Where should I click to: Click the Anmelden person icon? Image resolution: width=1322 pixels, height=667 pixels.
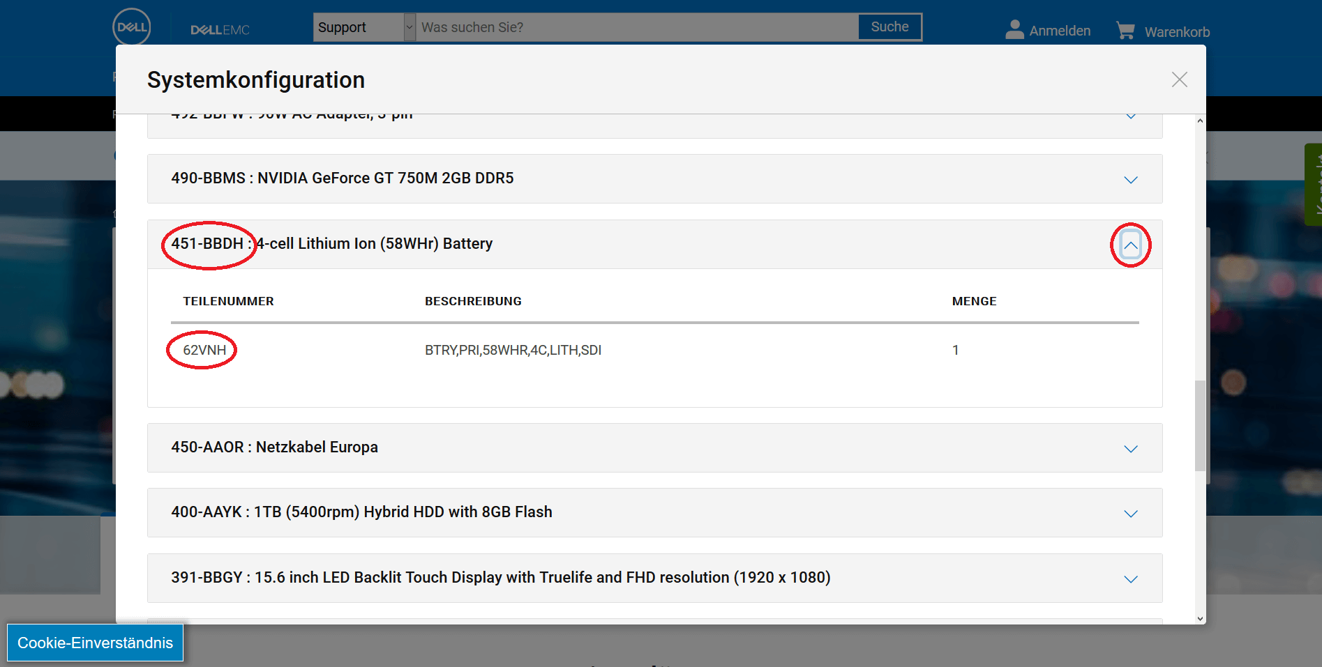click(1014, 29)
